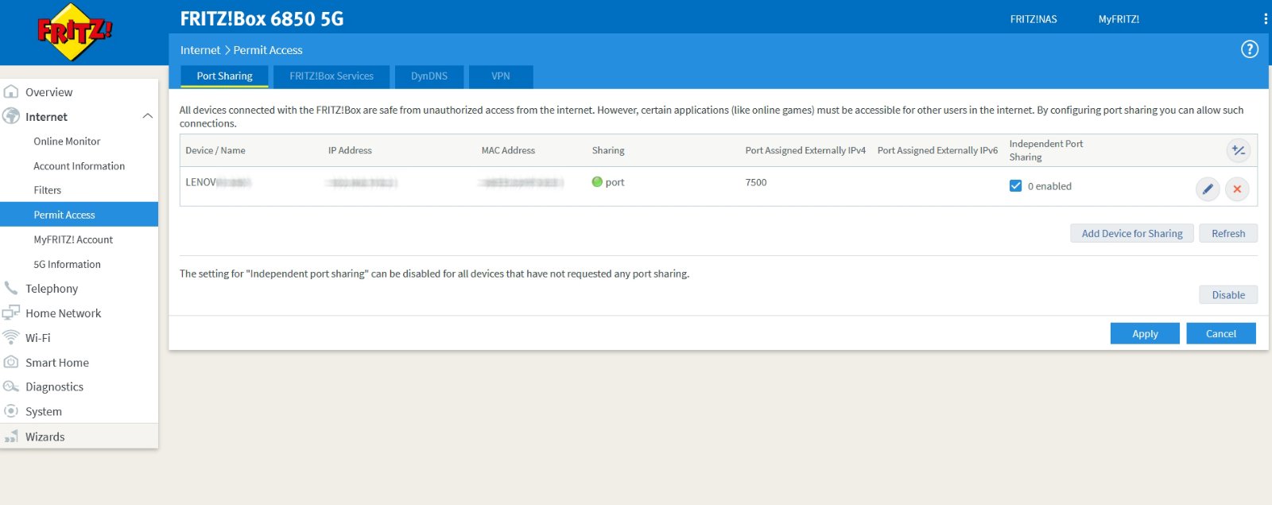The image size is (1272, 505).
Task: Click the Wi-Fi signal icon
Action: click(11, 337)
